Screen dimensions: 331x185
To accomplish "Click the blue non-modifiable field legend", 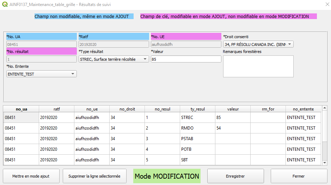I will pyautogui.click(x=84, y=17).
